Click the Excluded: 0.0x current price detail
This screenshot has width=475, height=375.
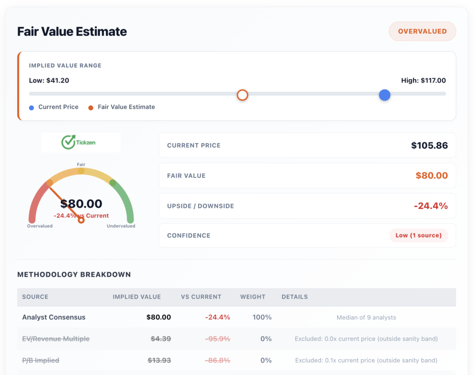pyautogui.click(x=366, y=339)
